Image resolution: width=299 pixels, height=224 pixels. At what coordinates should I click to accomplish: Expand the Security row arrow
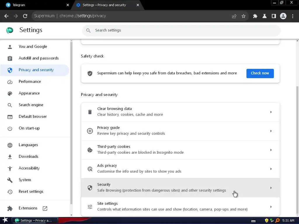click(271, 188)
